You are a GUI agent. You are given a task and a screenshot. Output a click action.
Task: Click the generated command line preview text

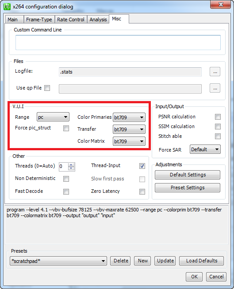(114, 212)
